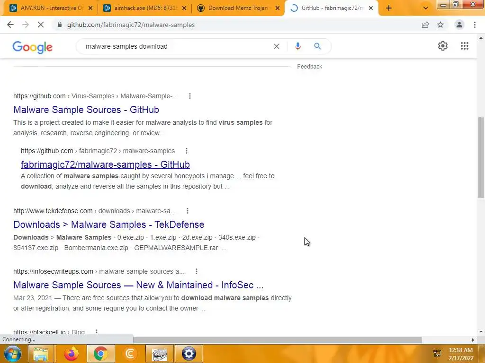The image size is (485, 363).
Task: Start voice search with microphone
Action: click(297, 46)
